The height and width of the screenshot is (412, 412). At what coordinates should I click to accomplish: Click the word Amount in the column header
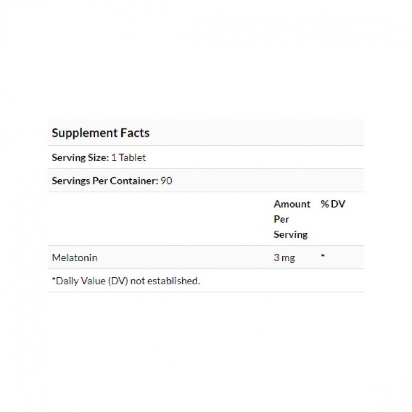coord(291,204)
